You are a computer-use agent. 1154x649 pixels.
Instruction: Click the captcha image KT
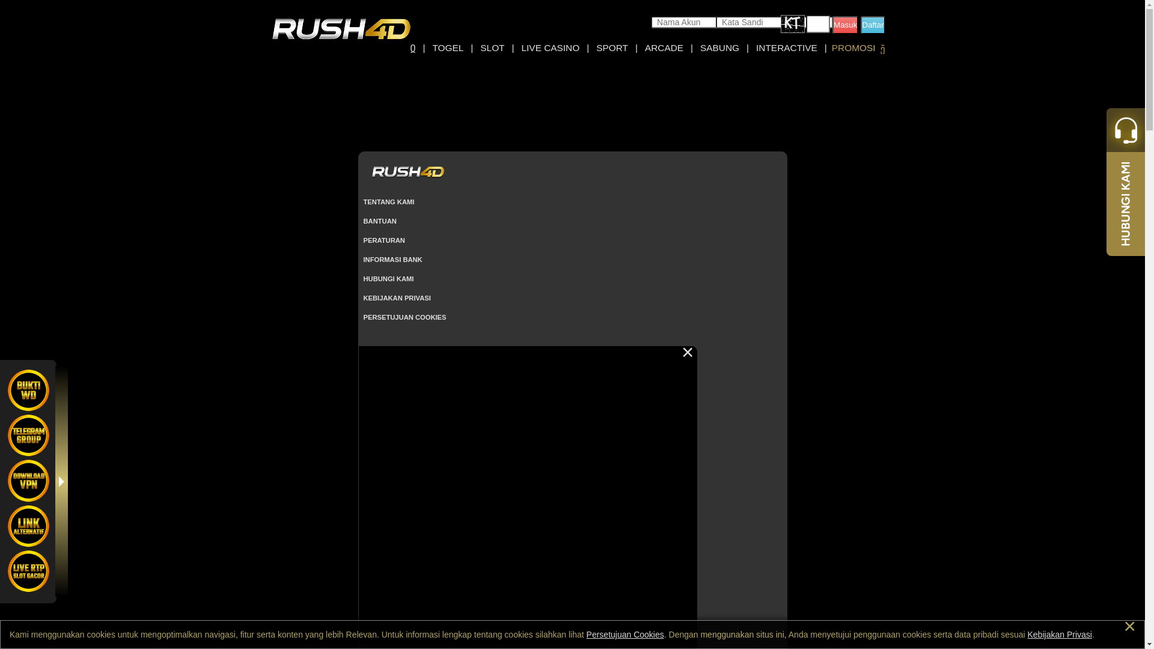click(793, 24)
